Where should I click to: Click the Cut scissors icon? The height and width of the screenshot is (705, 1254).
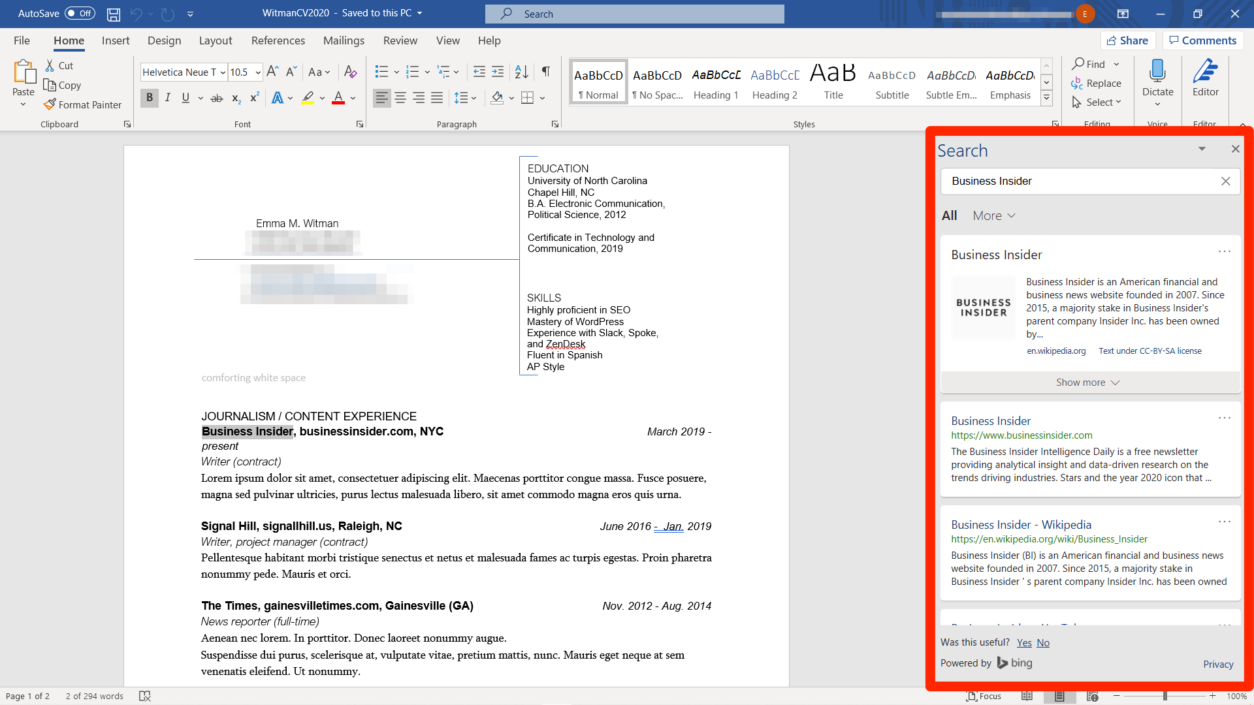tap(50, 65)
